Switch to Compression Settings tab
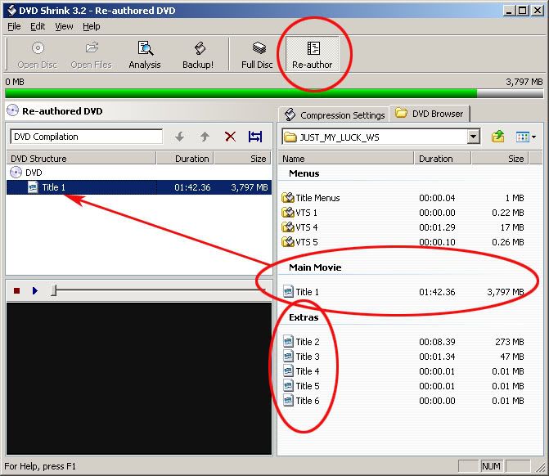 [334, 115]
